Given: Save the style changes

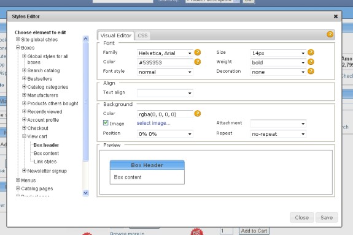Looking at the screenshot, I should 327,217.
